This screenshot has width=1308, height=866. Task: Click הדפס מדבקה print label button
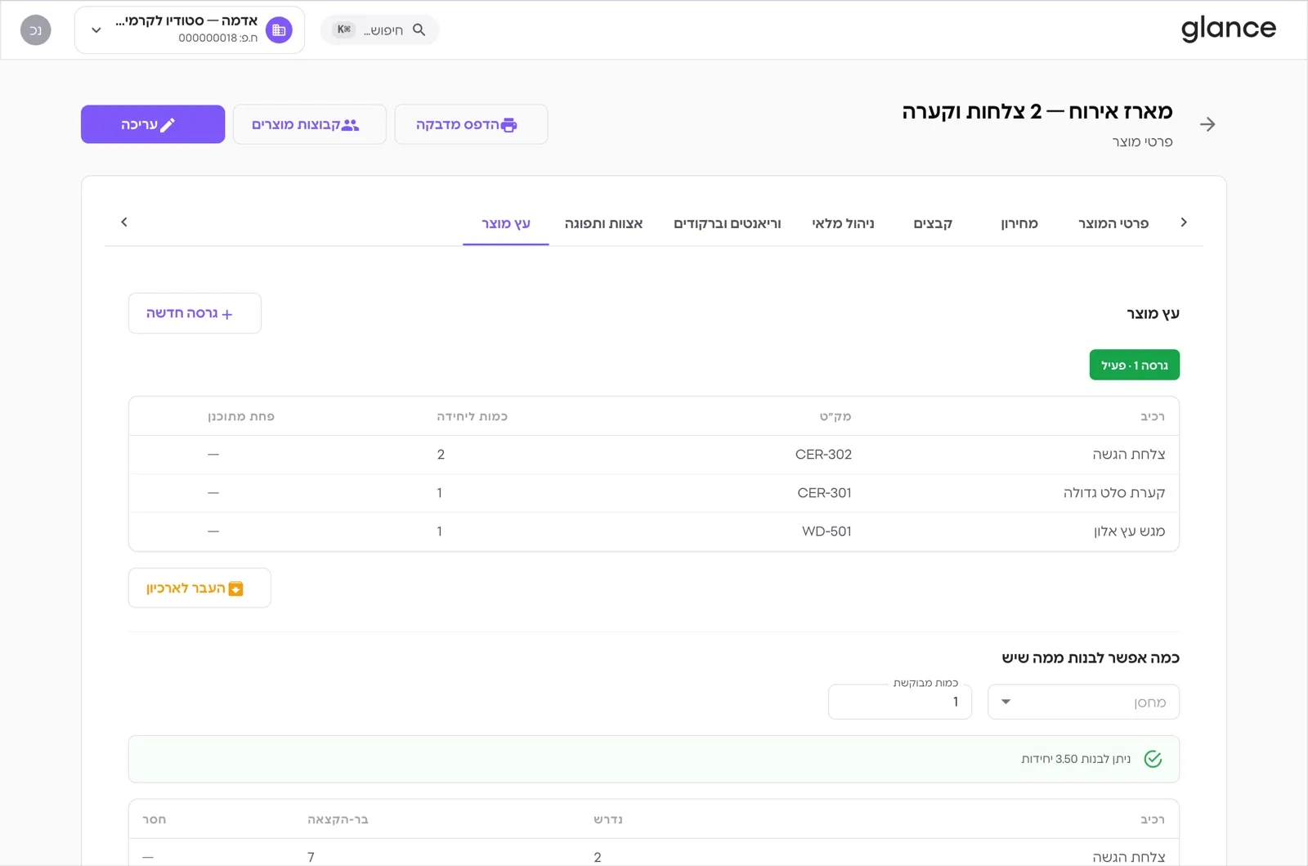pos(471,124)
